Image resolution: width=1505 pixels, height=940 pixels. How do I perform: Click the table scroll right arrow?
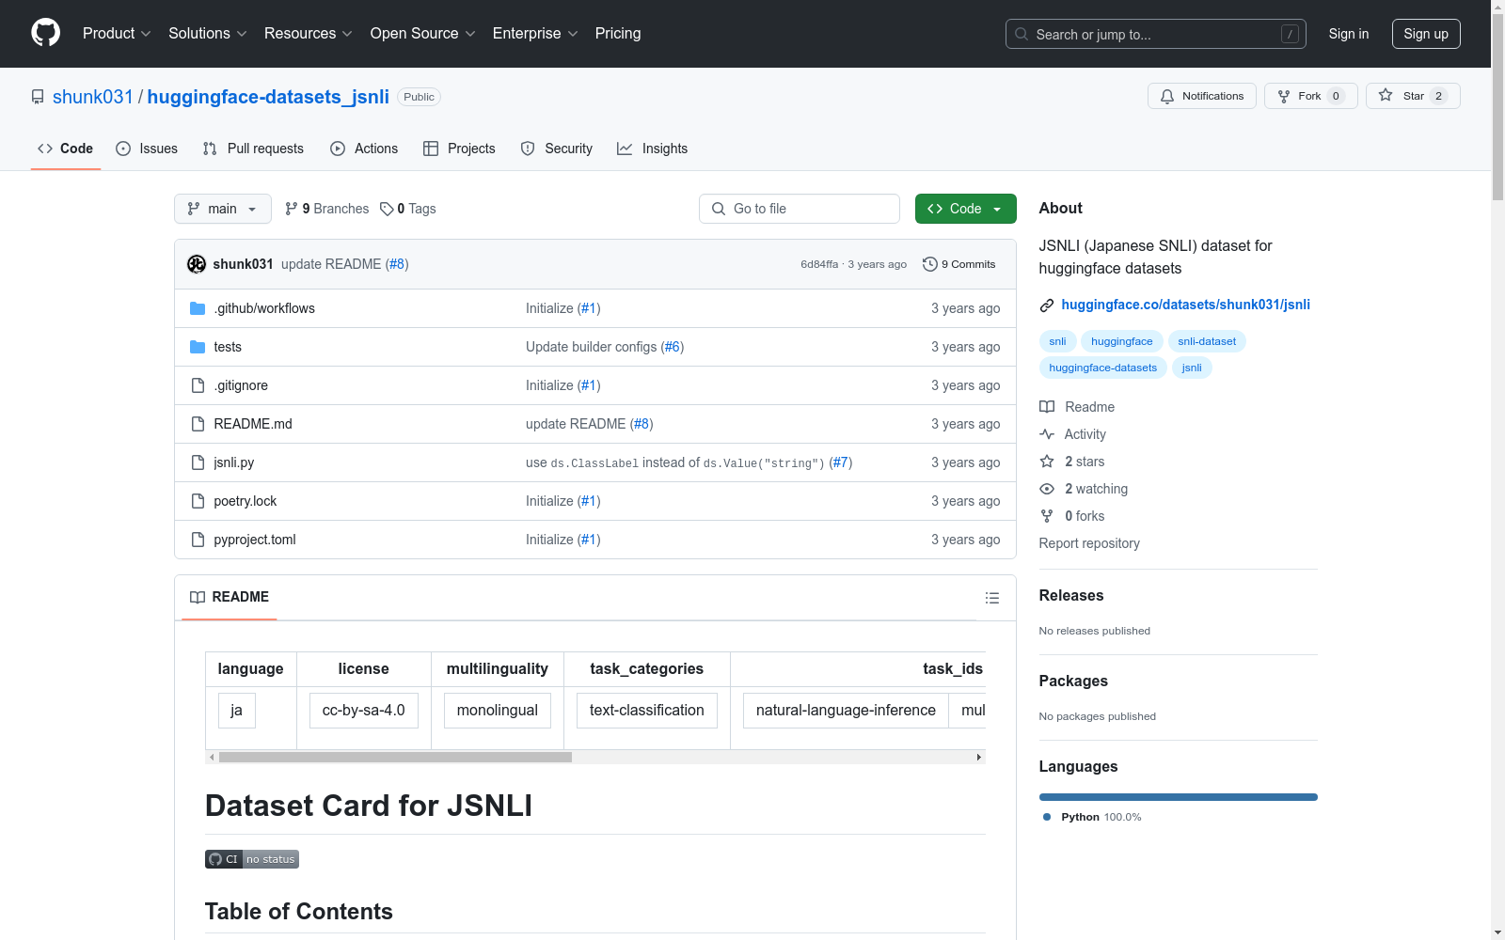click(979, 757)
